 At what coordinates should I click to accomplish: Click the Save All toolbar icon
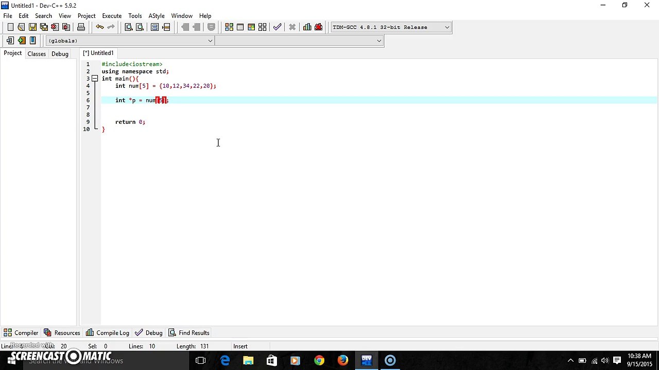click(x=44, y=27)
